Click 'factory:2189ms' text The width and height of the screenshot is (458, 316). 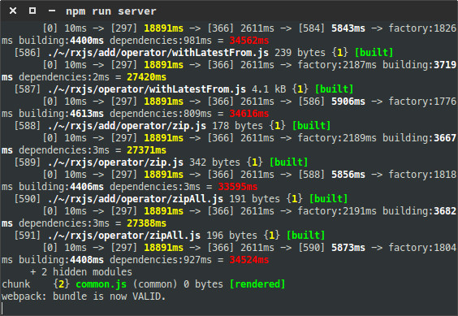337,138
